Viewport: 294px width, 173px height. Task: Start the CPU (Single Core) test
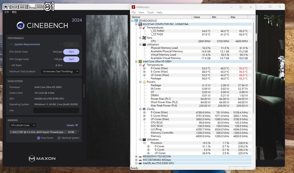click(71, 59)
